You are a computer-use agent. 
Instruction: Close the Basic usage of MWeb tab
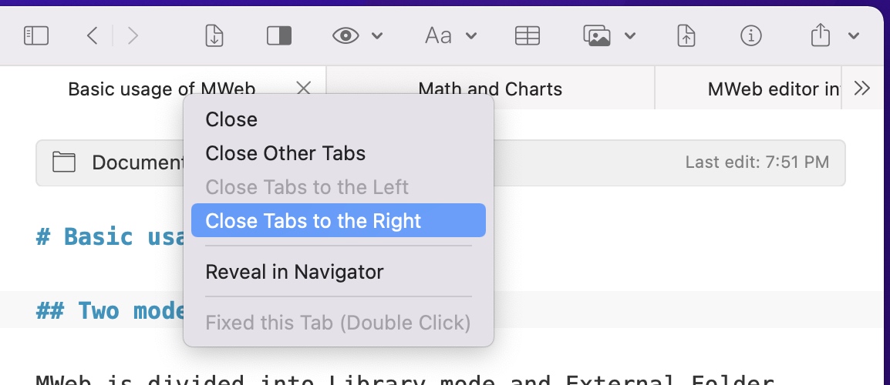(304, 89)
